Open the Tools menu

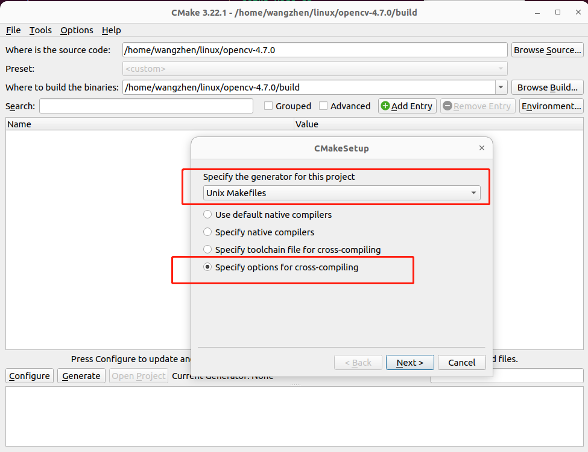(40, 30)
